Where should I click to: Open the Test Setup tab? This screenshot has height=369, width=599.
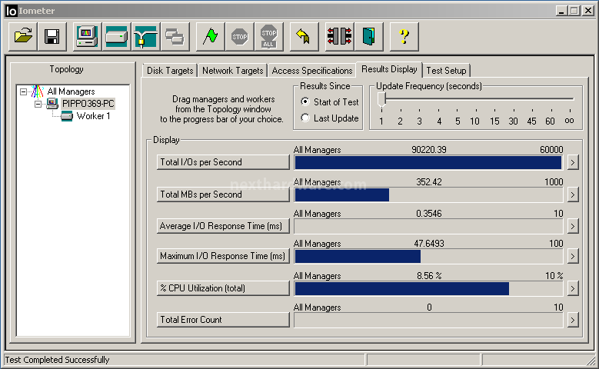(x=446, y=71)
